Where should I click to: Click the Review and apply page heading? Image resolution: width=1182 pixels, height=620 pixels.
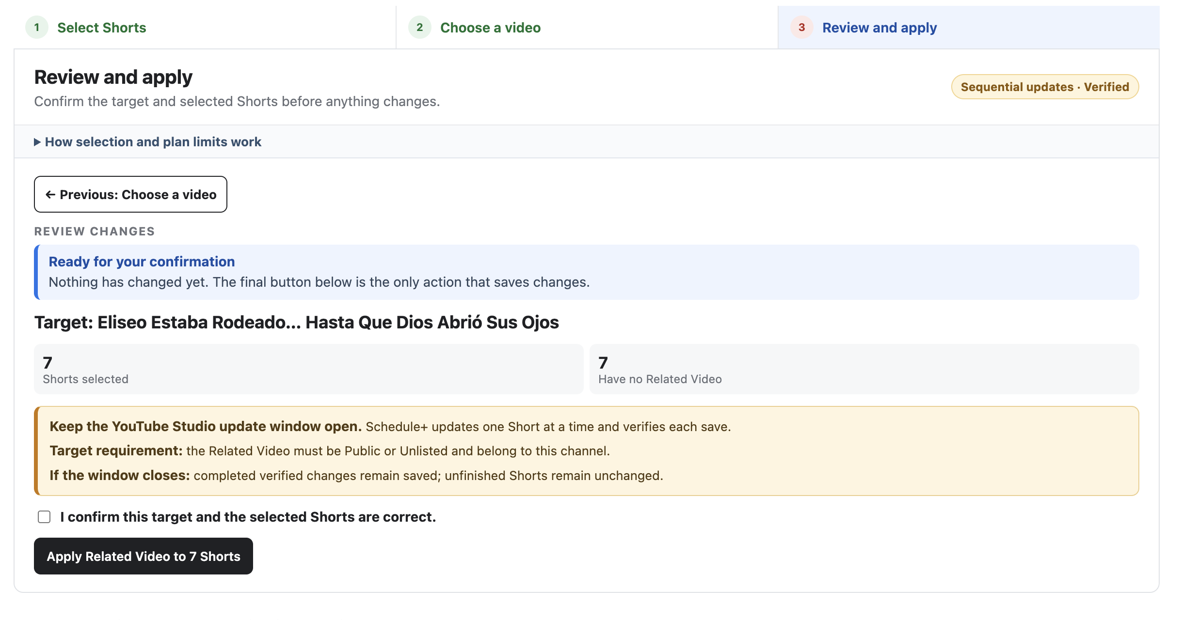pyautogui.click(x=113, y=77)
